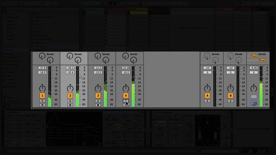276x155 pixels.
Task: Click track 1 volume fader triangle handle
Action: click(53, 82)
